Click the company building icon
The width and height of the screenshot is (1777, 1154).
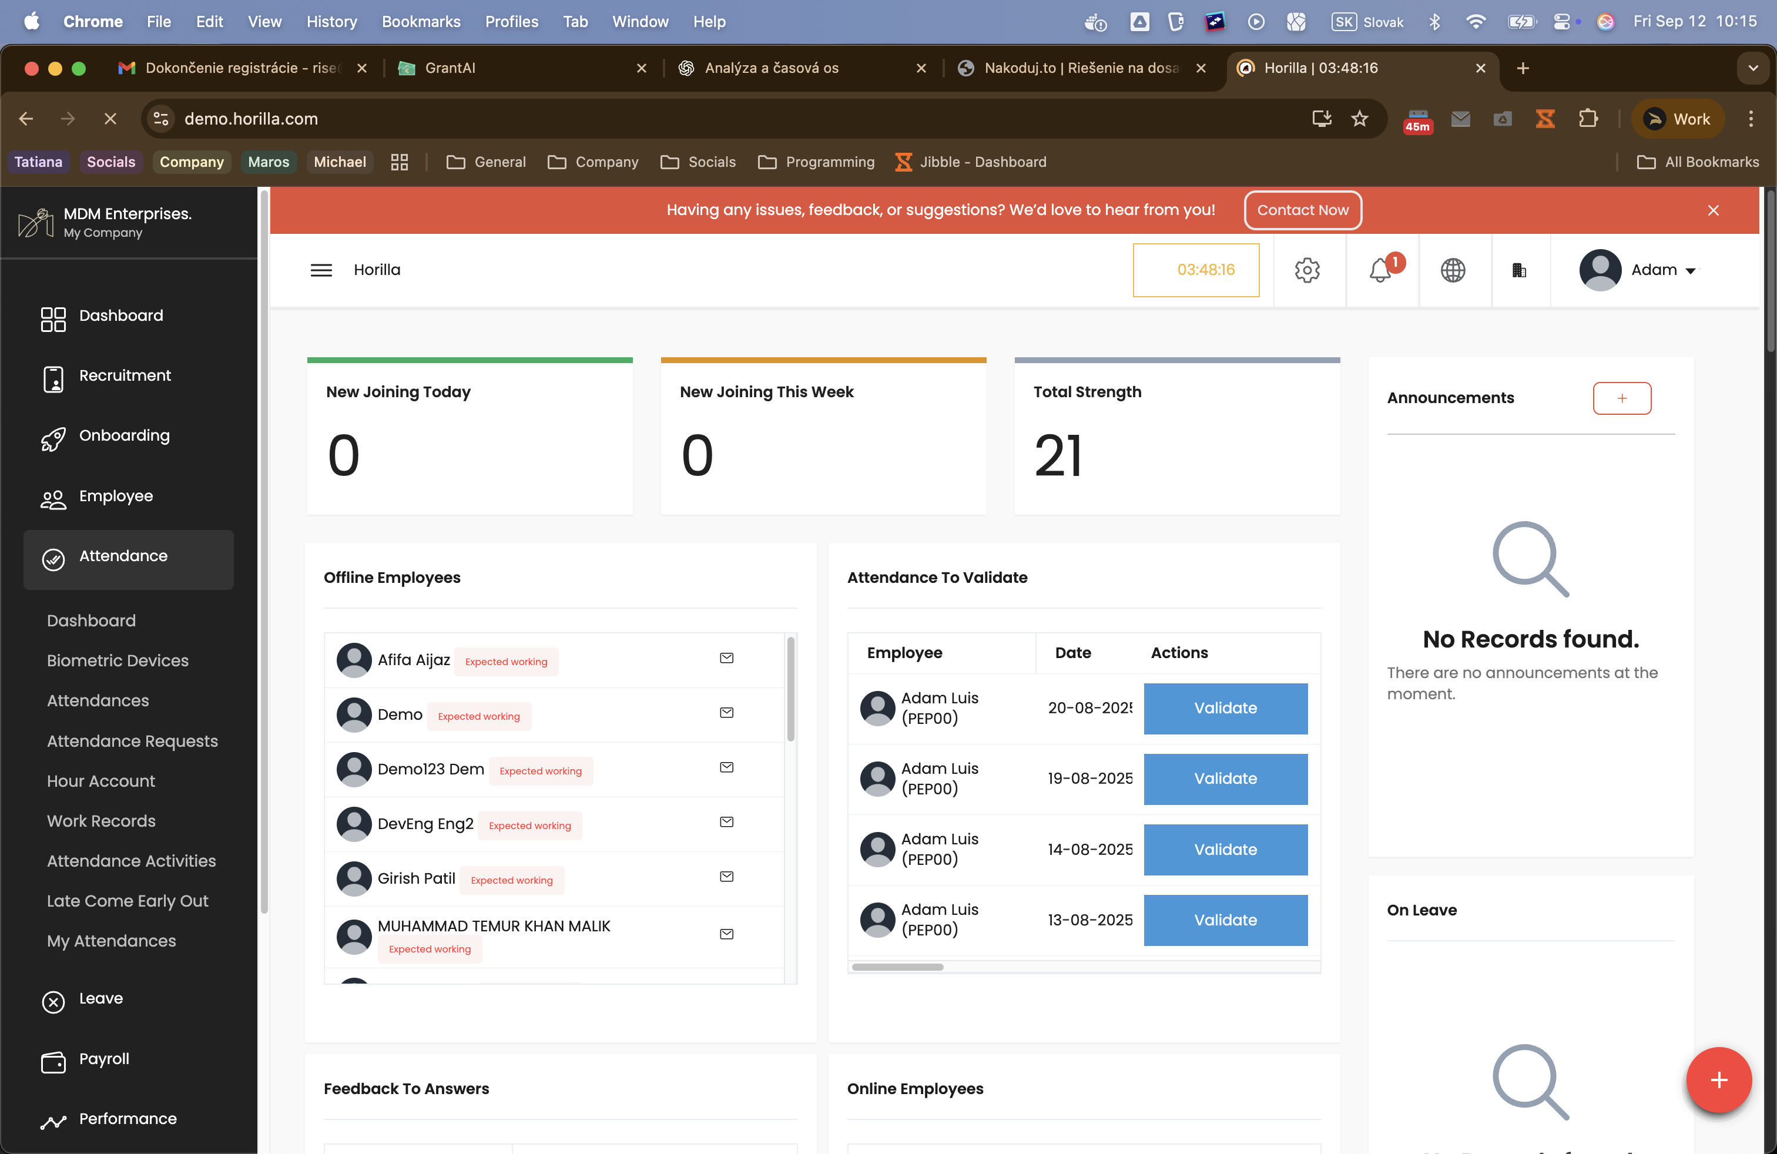click(x=1518, y=270)
